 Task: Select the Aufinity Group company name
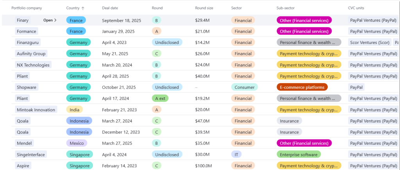[31, 54]
